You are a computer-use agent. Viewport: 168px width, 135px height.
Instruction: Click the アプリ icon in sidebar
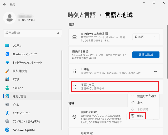[7, 79]
